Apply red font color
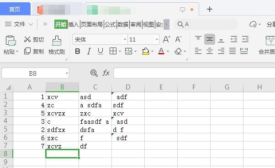The width and height of the screenshot is (275, 168). click(x=161, y=51)
